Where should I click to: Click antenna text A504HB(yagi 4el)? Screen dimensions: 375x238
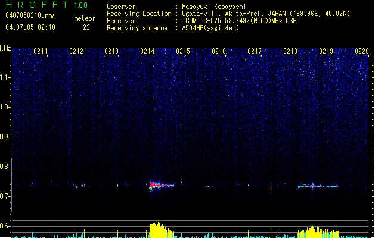point(210,28)
